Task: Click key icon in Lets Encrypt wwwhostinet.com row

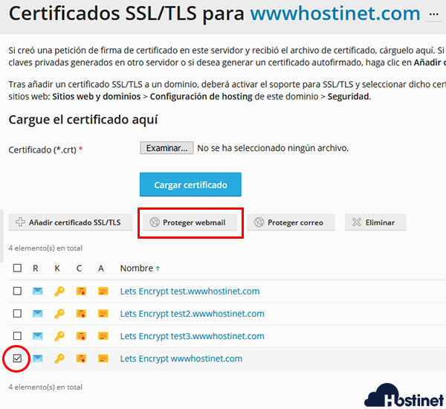Action: click(59, 358)
